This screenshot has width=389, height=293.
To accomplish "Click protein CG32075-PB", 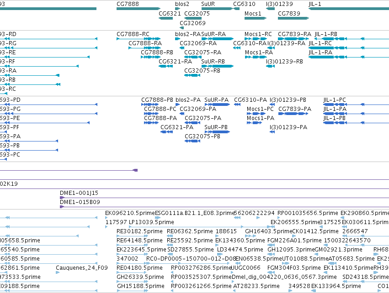I will click(202, 136).
